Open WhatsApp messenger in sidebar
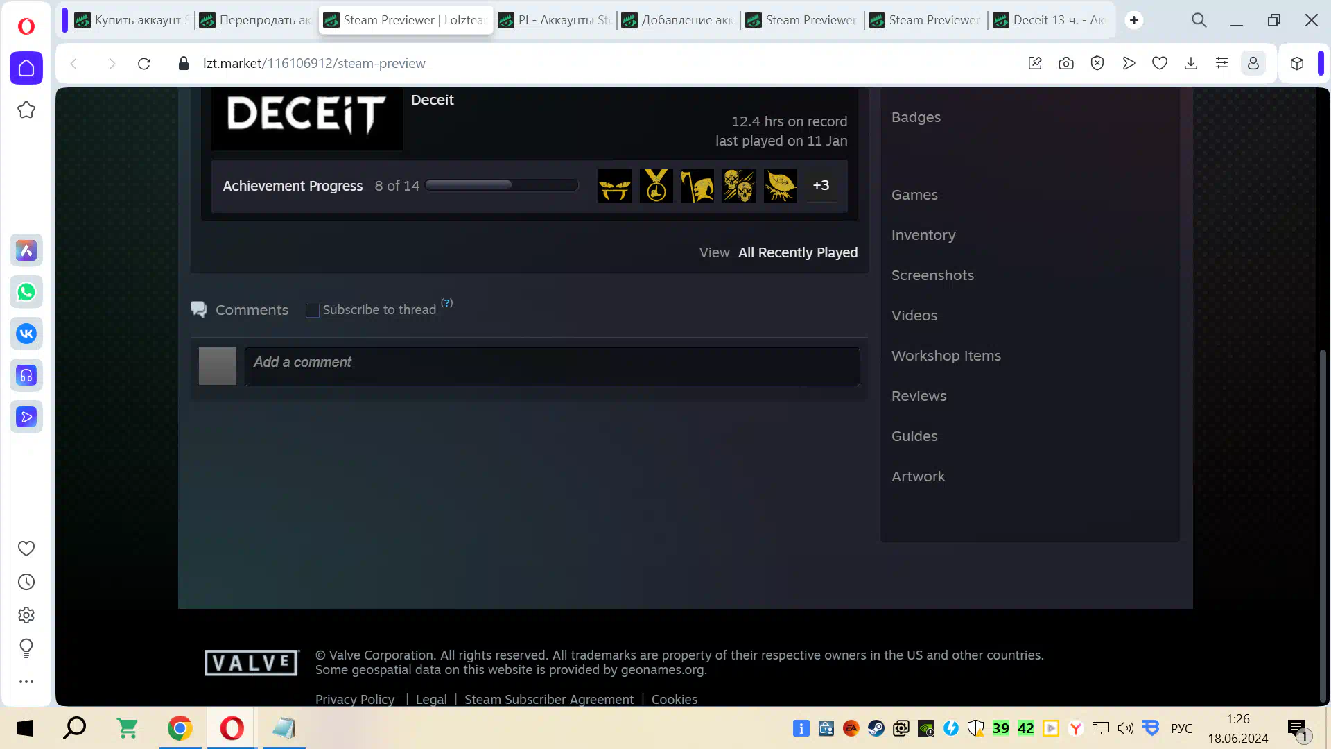 pos(26,292)
